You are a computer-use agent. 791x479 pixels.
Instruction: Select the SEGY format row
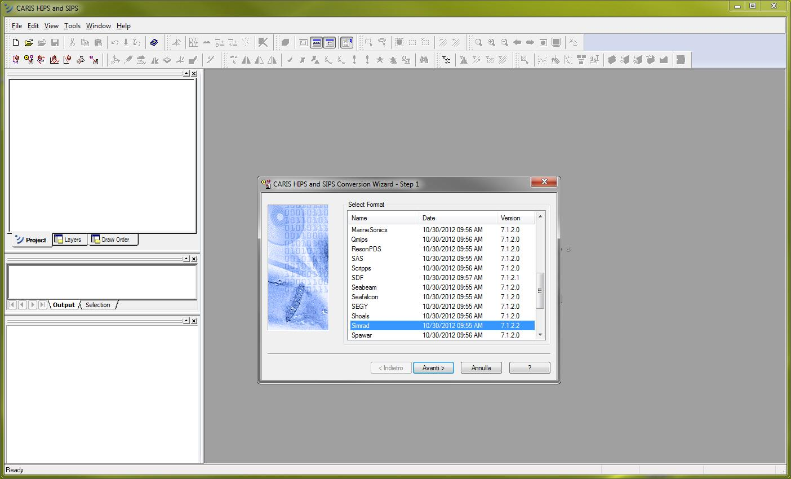coord(442,307)
